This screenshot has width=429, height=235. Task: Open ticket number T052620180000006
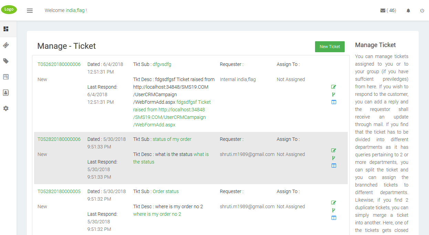59,64
